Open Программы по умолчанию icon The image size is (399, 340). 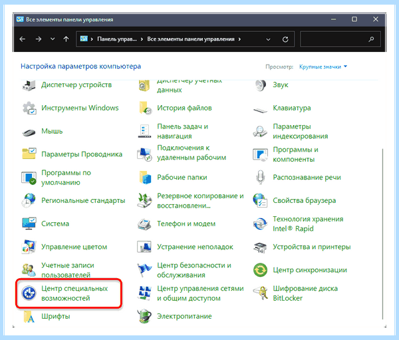(x=29, y=178)
